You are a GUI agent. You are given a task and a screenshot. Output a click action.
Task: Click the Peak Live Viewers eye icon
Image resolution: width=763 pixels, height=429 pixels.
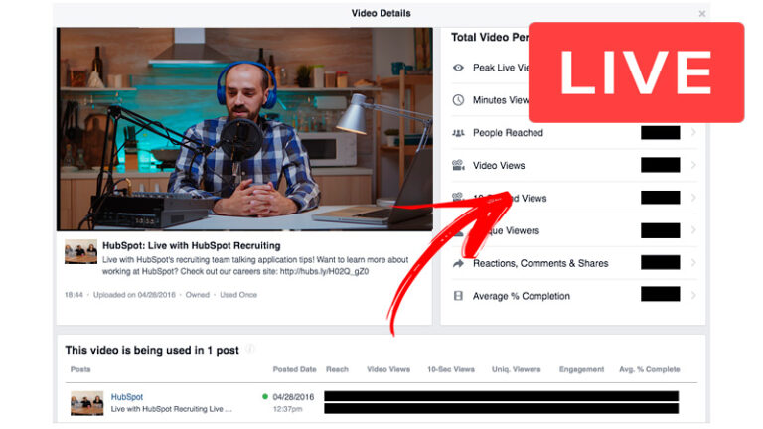458,68
